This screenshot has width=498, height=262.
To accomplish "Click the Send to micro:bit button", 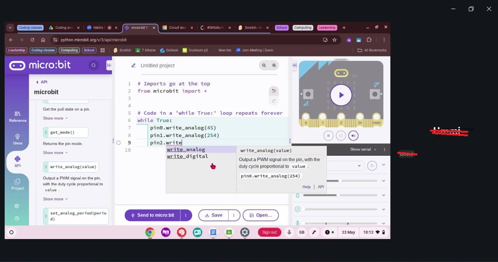I will coord(153,215).
